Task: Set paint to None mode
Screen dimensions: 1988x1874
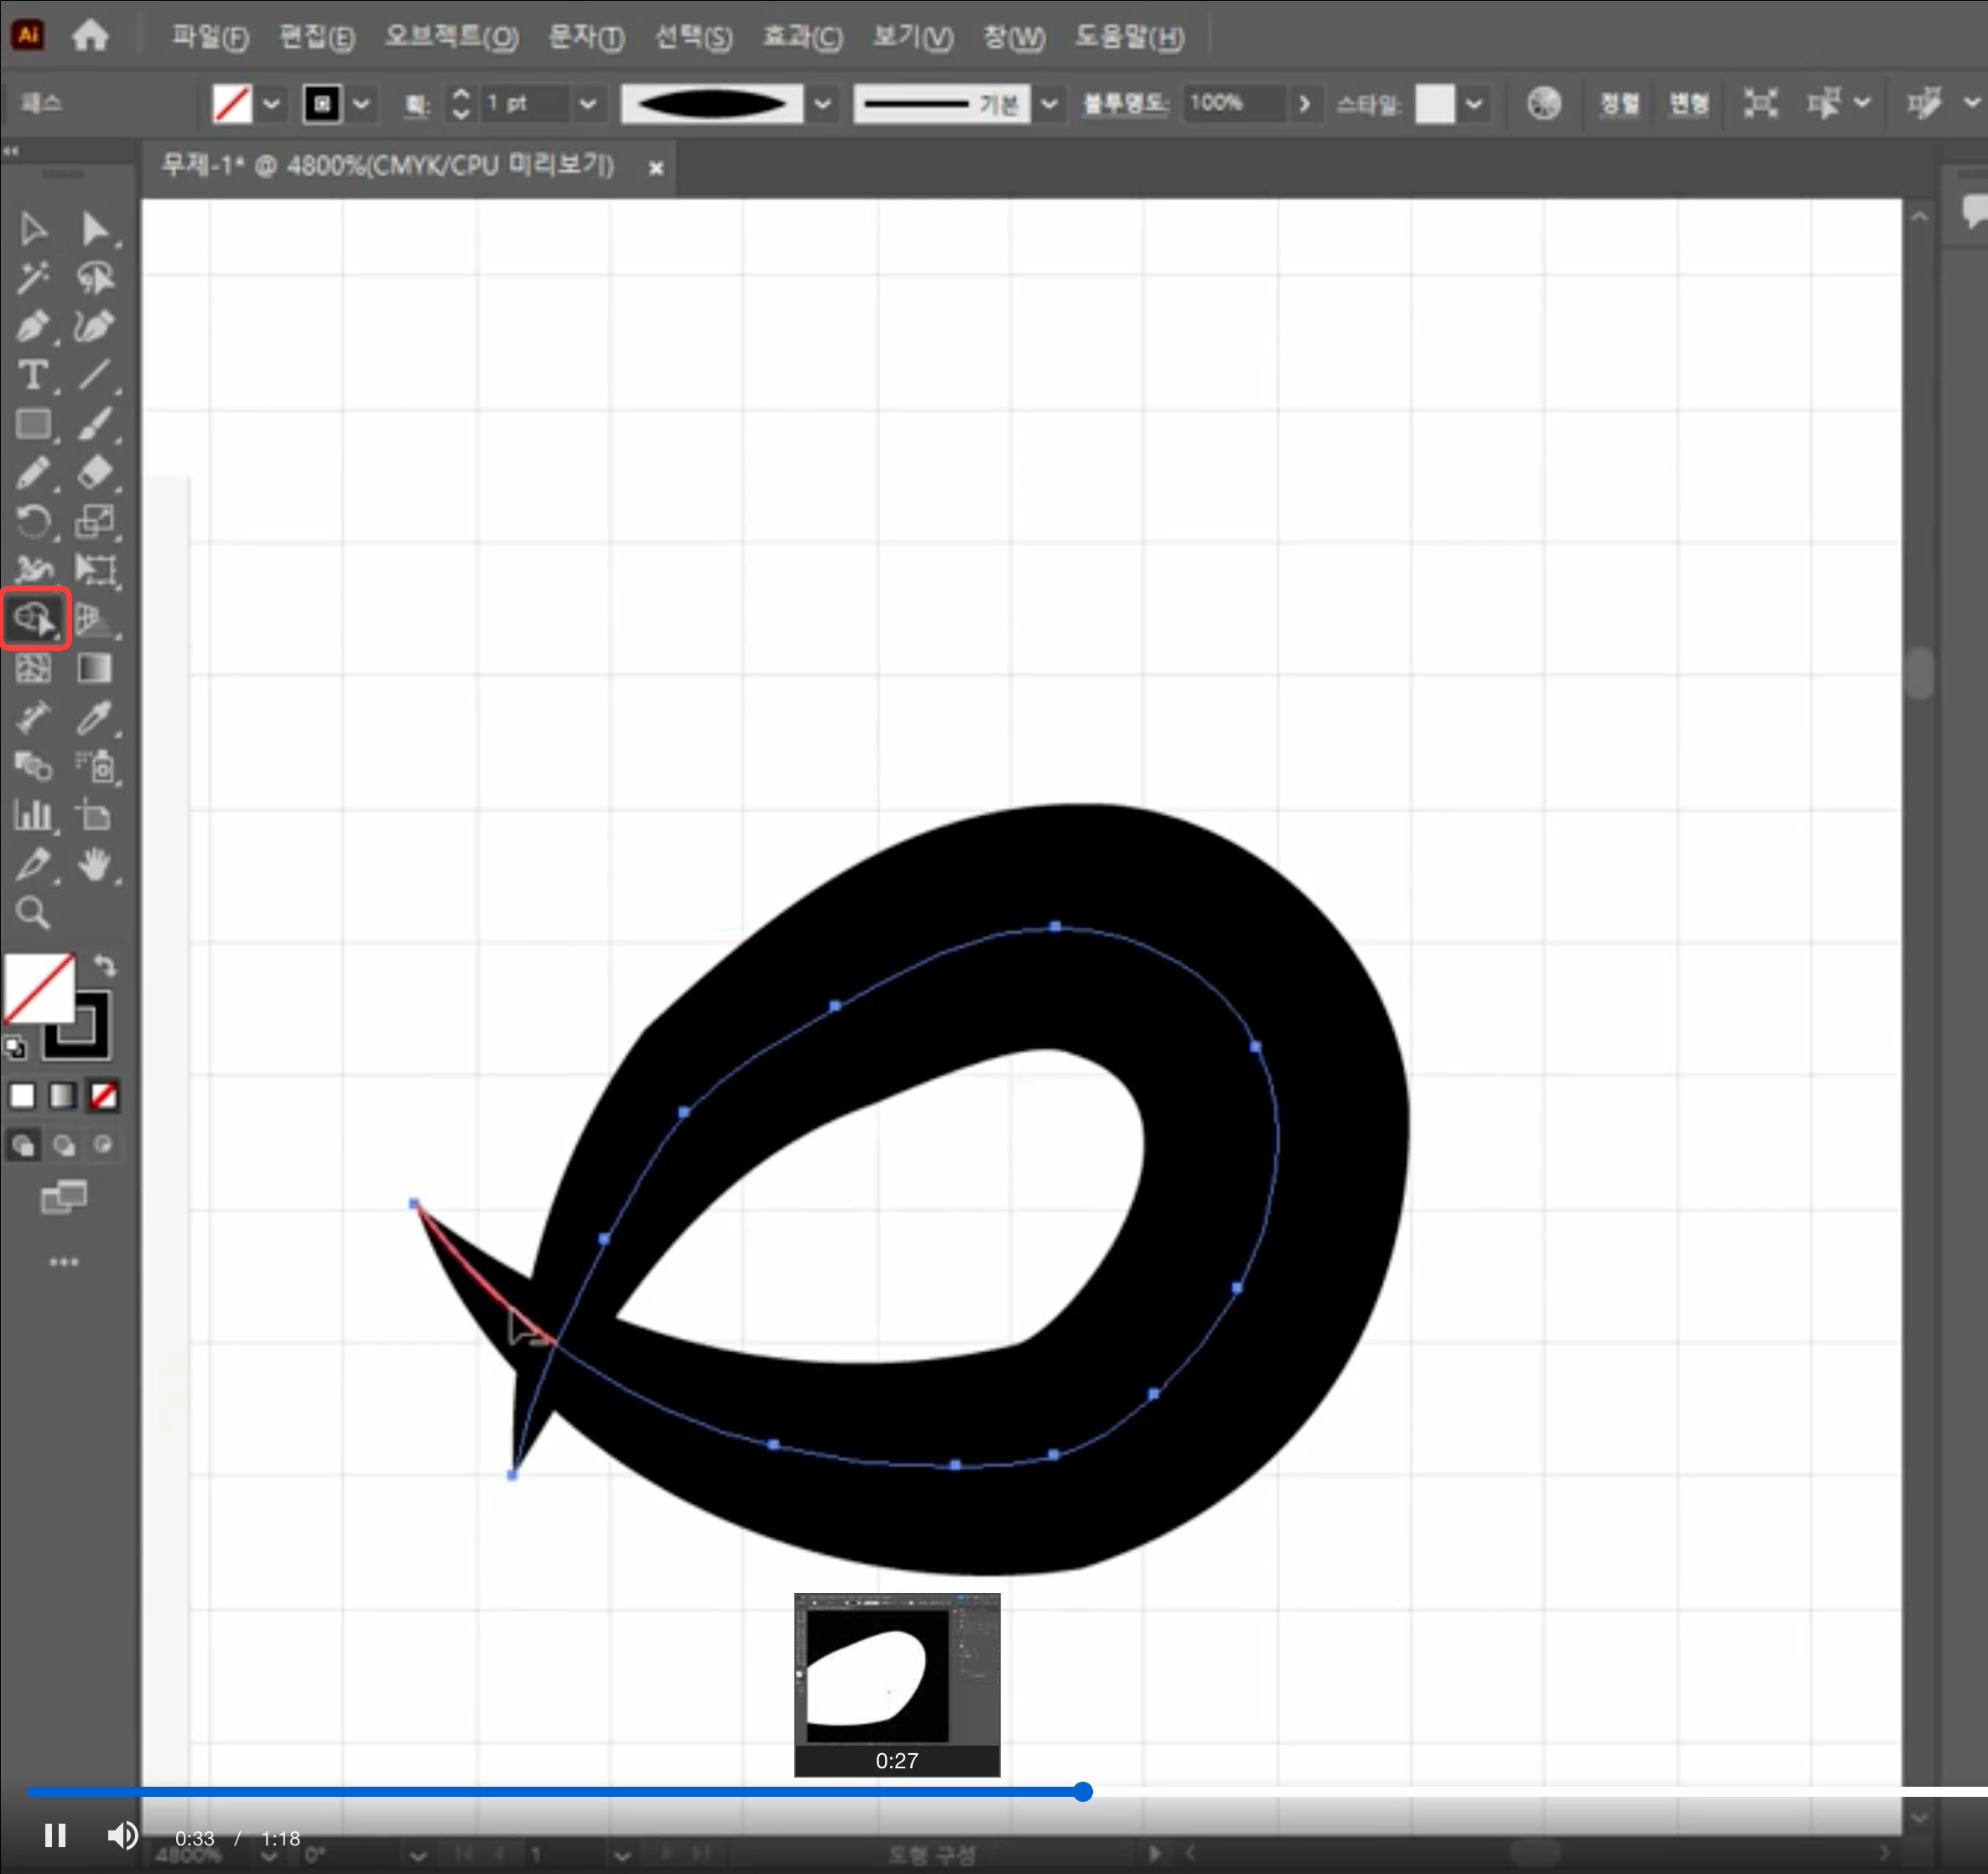Action: click(103, 1096)
